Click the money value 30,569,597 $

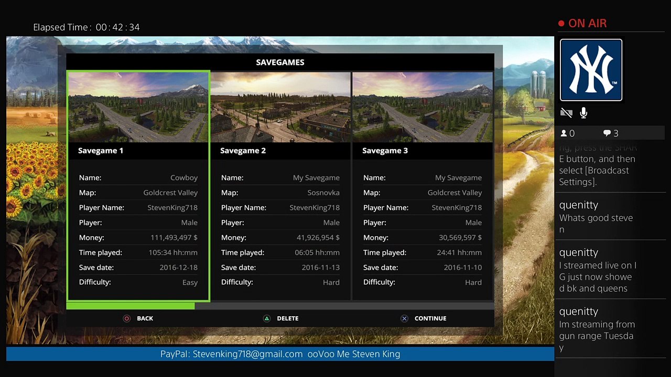pos(460,238)
